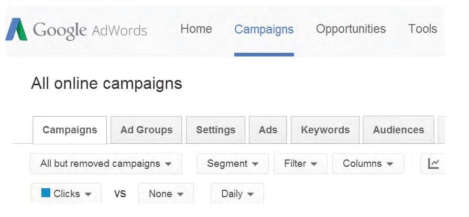Select the Campaigns sub-tab
This screenshot has height=217, width=469.
pyautogui.click(x=70, y=130)
